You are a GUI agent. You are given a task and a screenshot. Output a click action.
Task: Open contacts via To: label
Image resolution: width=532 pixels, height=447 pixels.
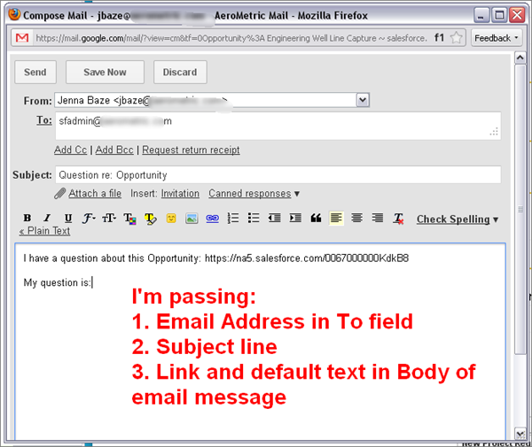pos(44,119)
